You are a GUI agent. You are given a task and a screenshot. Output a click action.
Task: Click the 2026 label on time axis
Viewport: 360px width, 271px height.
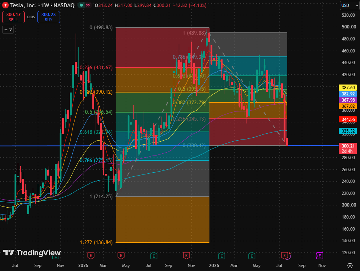(214, 266)
